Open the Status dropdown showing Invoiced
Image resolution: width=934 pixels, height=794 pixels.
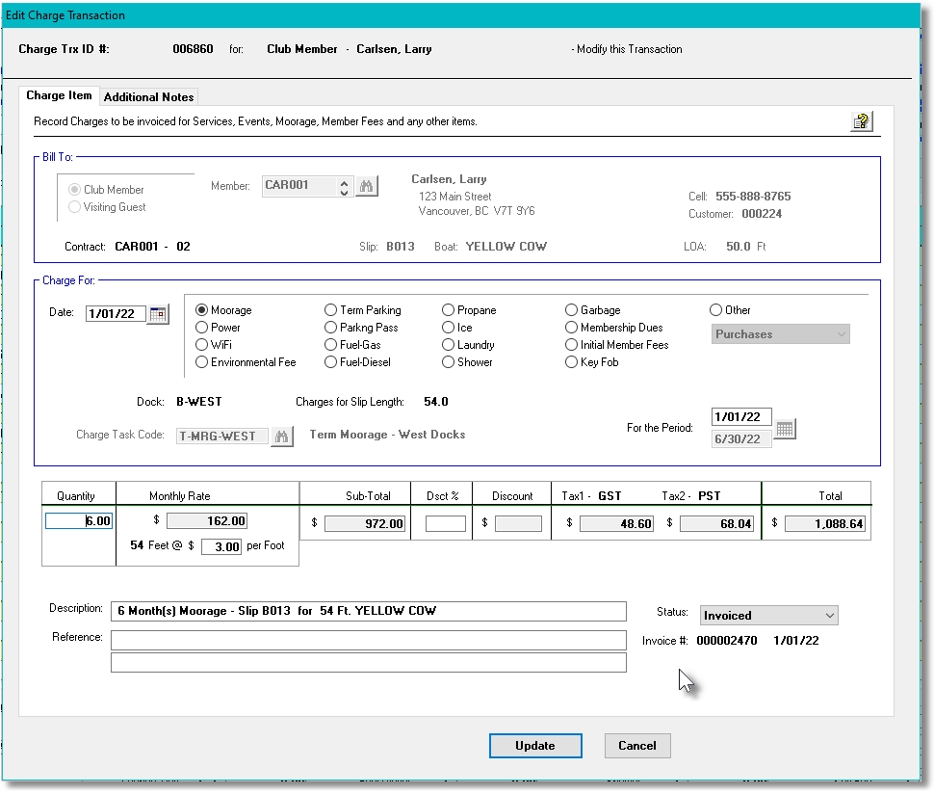coord(766,615)
